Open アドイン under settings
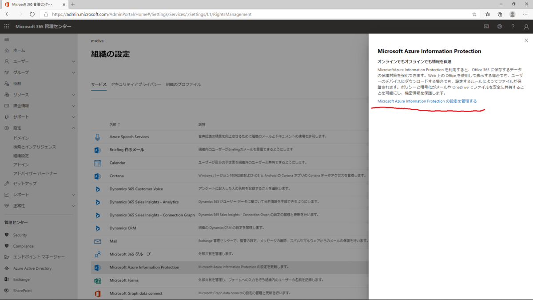Image resolution: width=533 pixels, height=300 pixels. point(21,165)
